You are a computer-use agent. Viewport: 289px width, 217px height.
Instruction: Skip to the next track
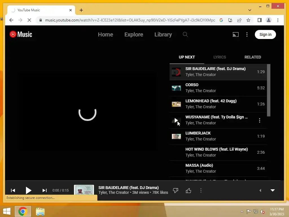pos(44,190)
